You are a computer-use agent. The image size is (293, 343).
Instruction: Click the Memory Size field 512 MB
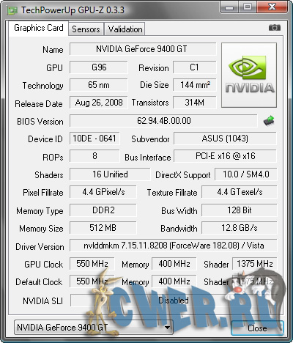103,228
